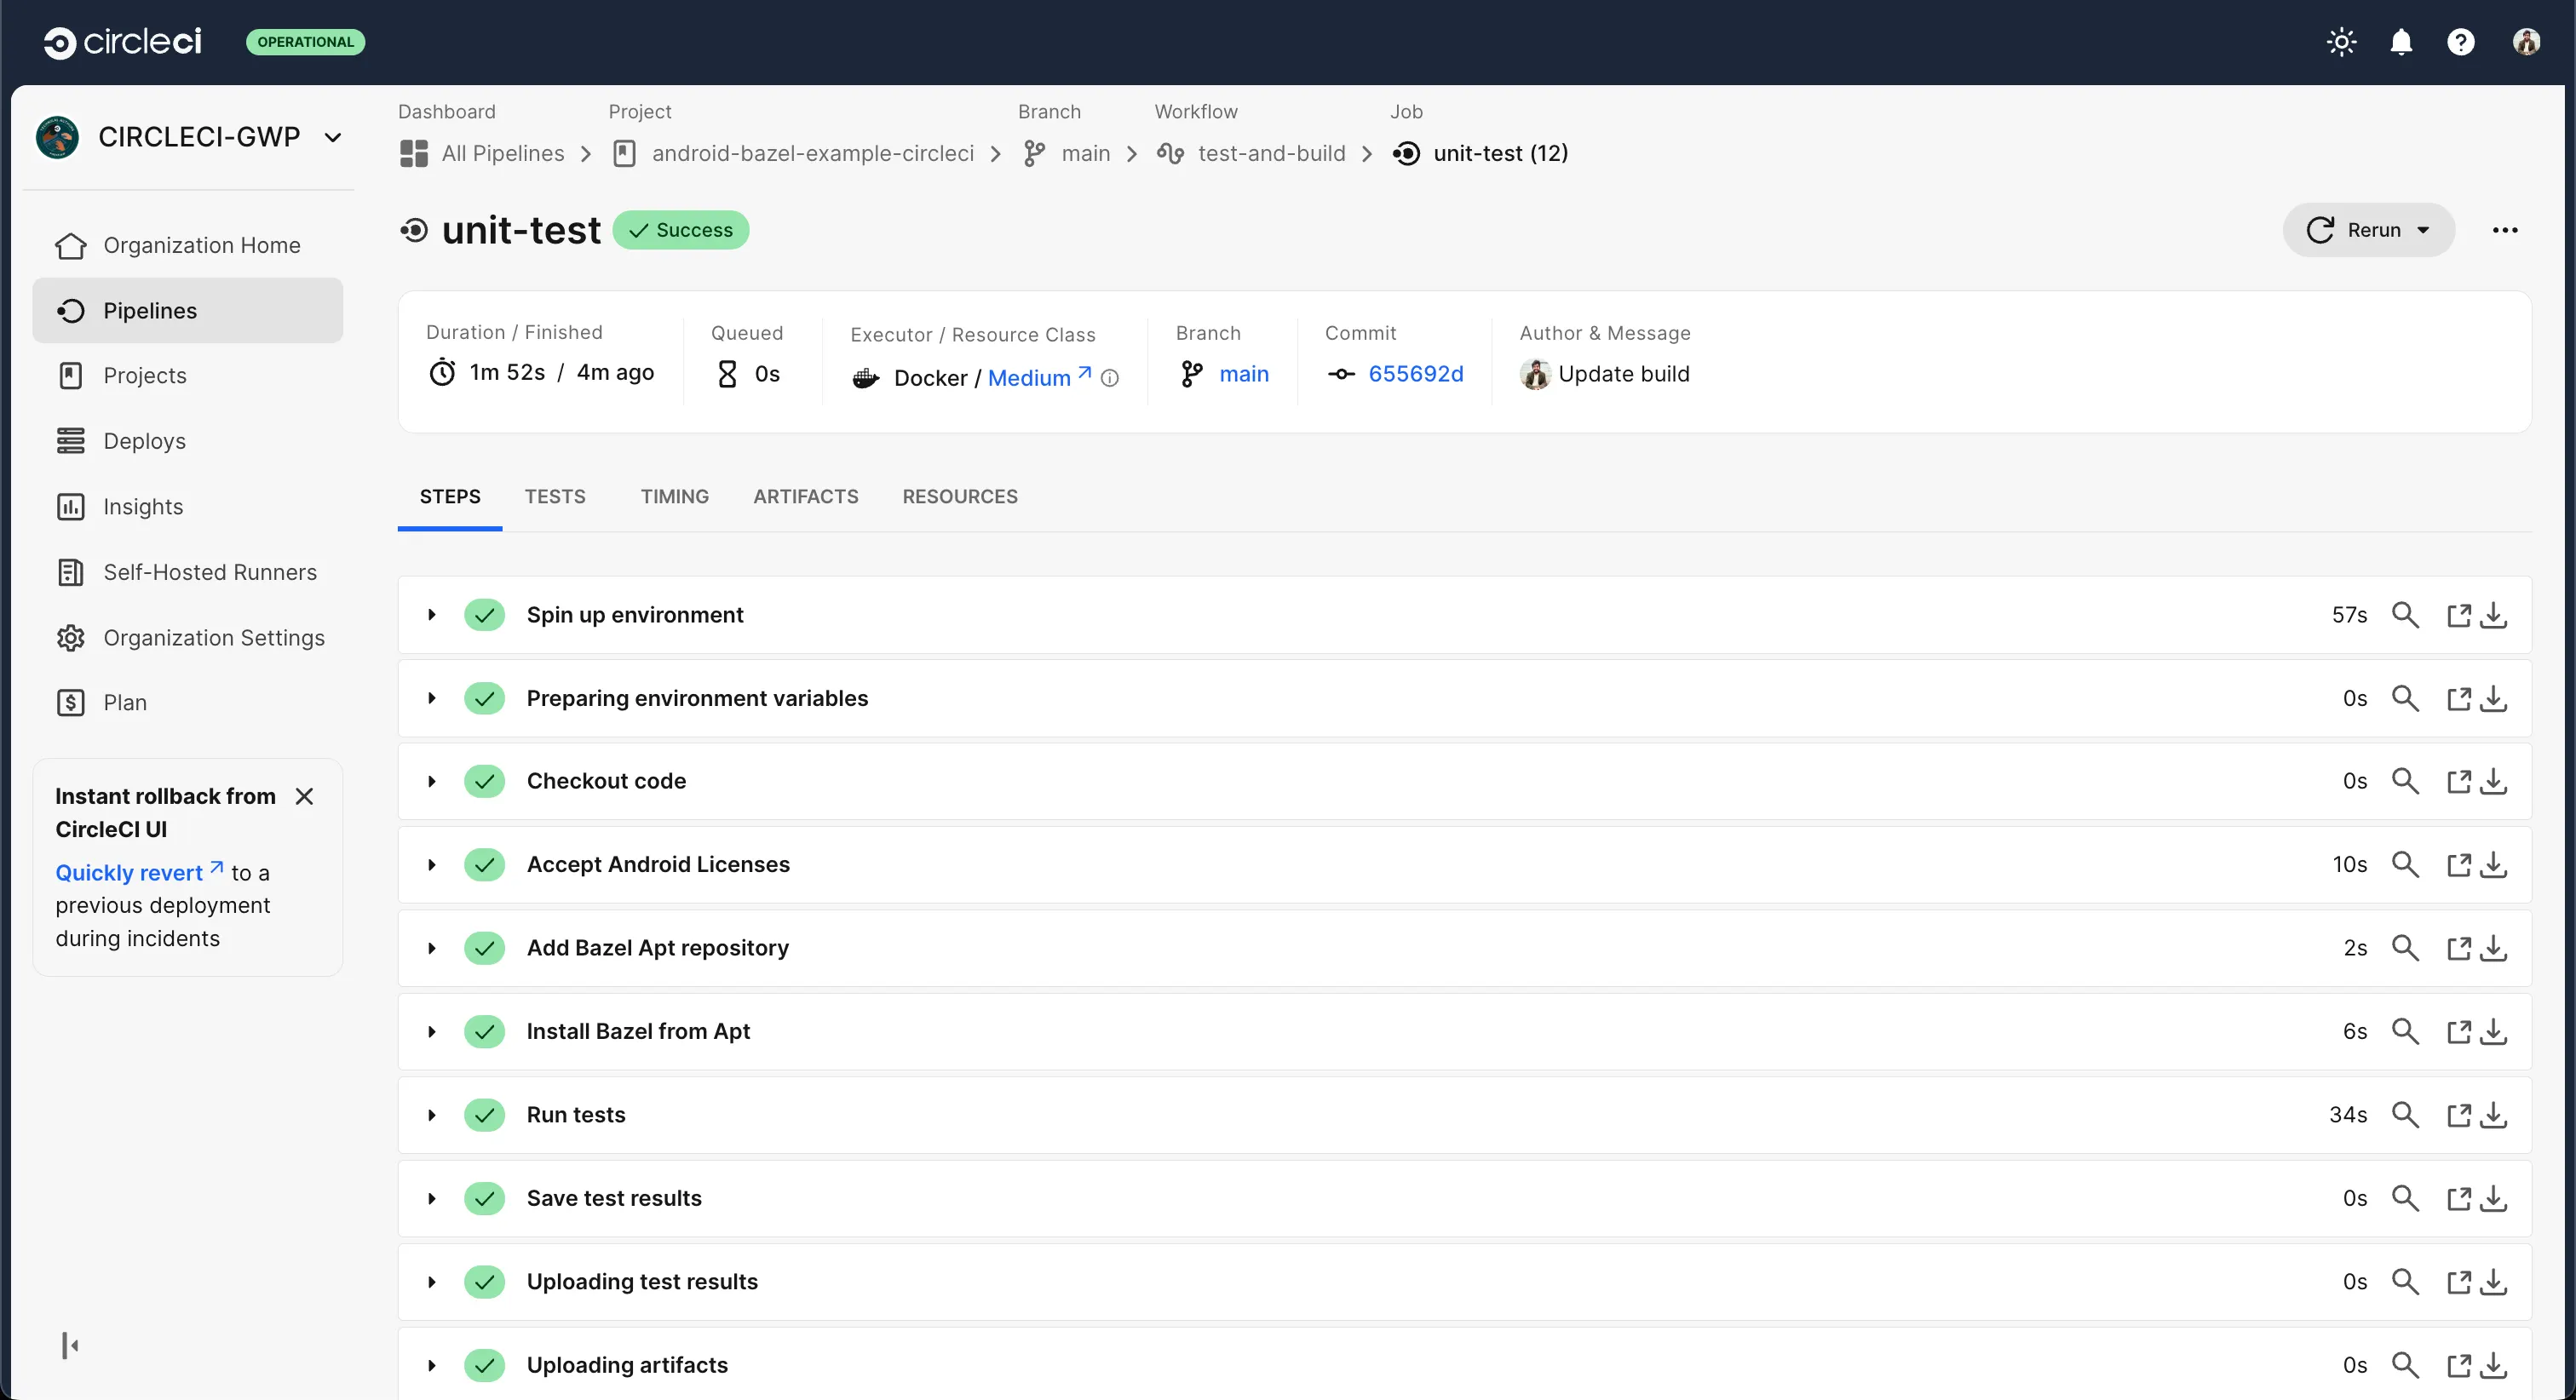Open Insights in the sidebar

[188, 507]
